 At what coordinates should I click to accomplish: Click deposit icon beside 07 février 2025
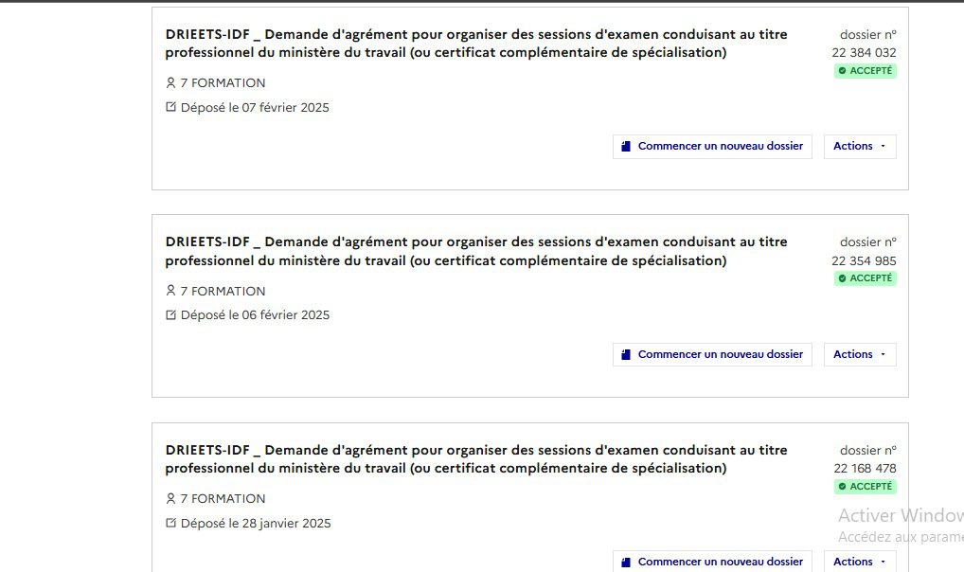171,107
